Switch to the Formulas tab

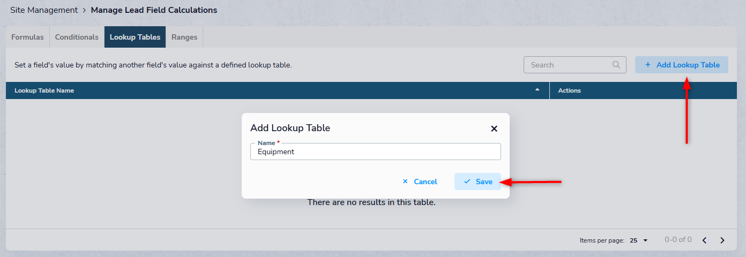click(27, 37)
